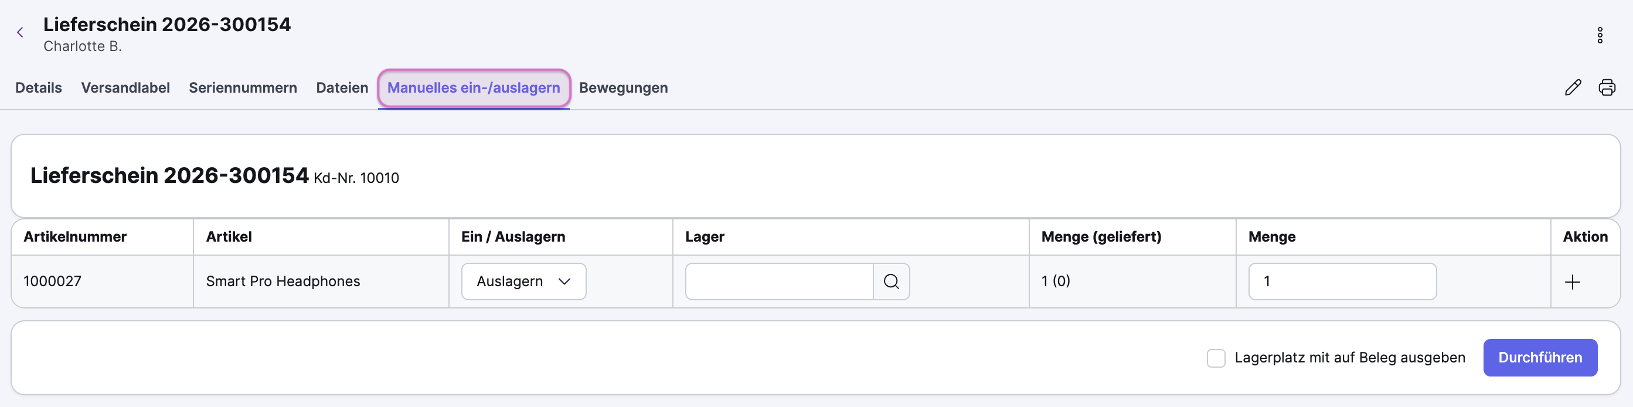Screen dimensions: 1633x407
Task: Open the Versandlabel tab
Action: click(x=125, y=88)
